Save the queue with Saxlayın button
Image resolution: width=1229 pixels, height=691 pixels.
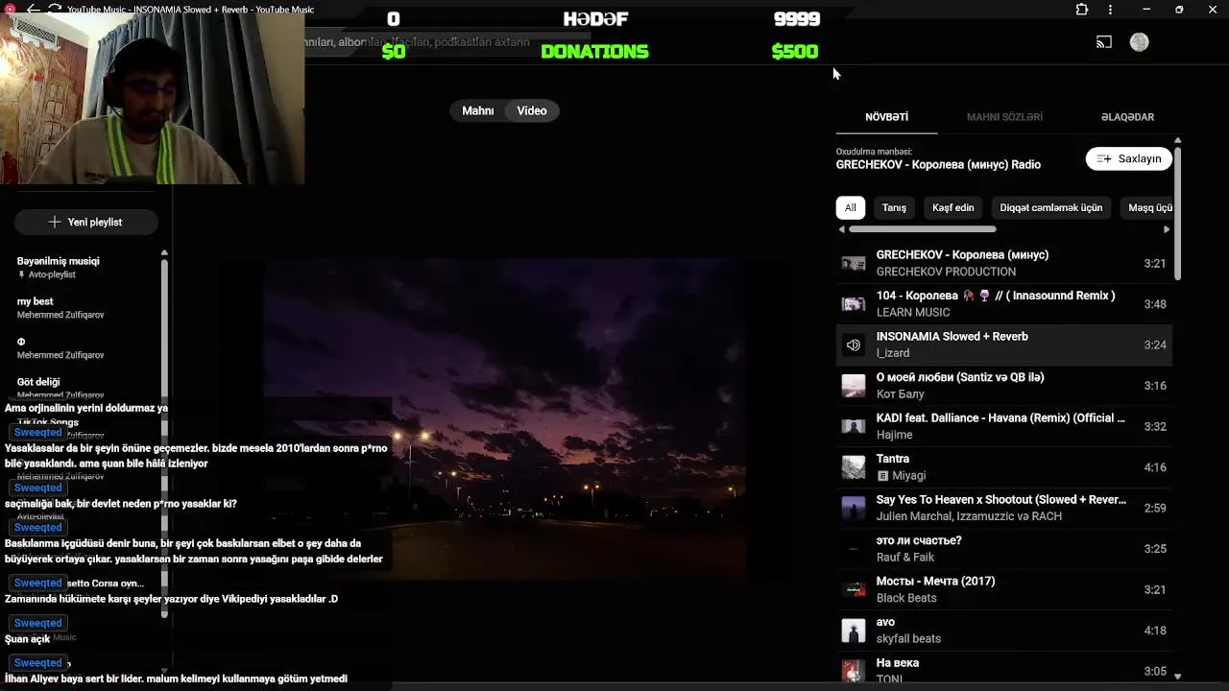pyautogui.click(x=1129, y=159)
